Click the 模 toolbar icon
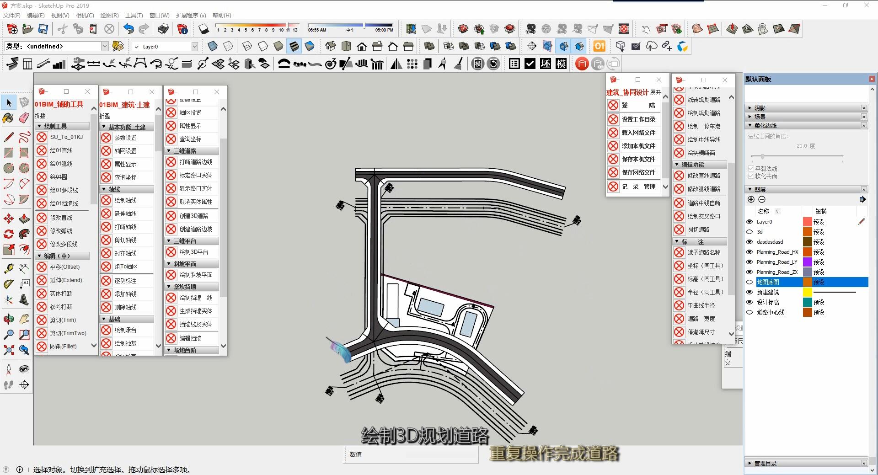This screenshot has width=878, height=475. (x=561, y=64)
